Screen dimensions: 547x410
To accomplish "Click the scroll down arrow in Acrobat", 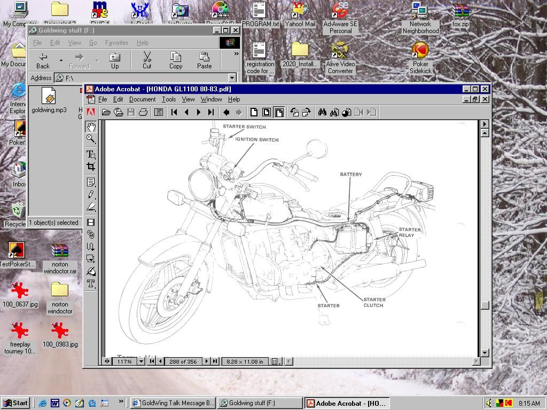I will click(485, 352).
